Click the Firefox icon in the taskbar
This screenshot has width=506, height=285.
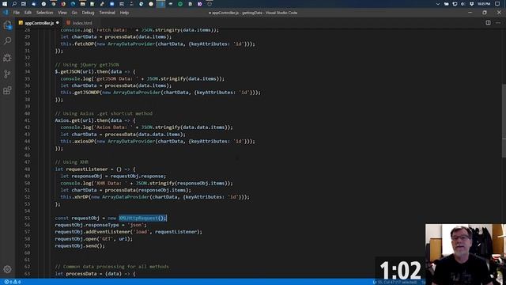[x=63, y=4]
